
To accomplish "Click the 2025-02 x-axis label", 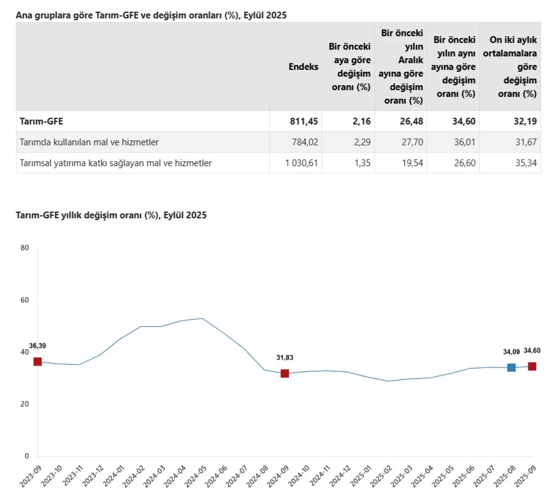I will [381, 476].
